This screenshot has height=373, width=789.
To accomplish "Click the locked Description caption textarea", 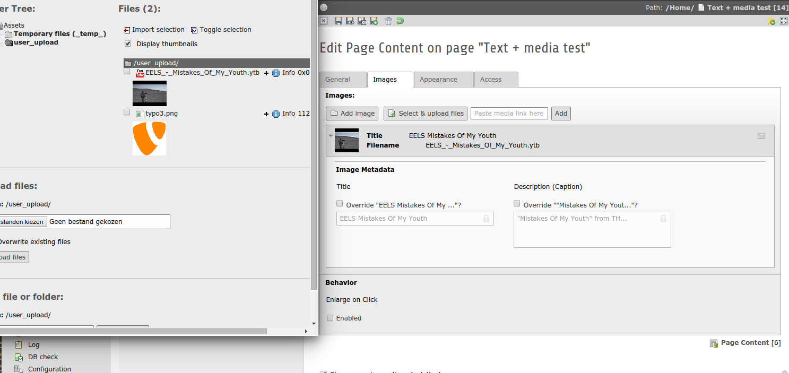I will pos(592,230).
